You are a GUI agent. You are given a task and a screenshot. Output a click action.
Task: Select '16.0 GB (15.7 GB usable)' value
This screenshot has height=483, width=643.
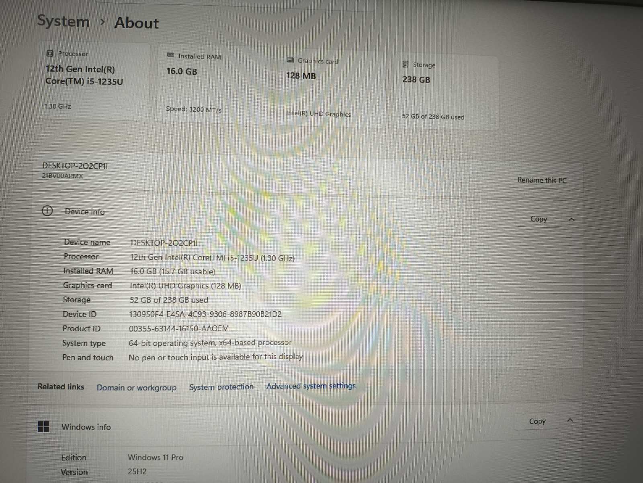click(173, 271)
